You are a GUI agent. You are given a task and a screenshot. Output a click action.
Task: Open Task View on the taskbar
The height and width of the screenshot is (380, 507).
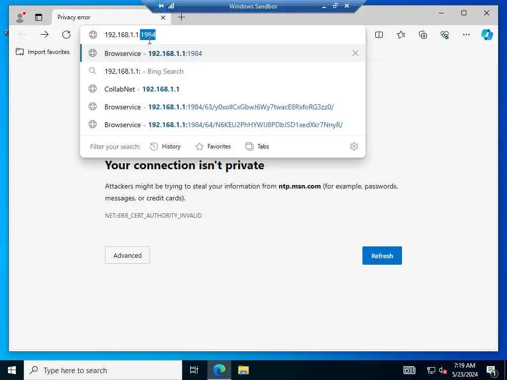[x=194, y=370]
